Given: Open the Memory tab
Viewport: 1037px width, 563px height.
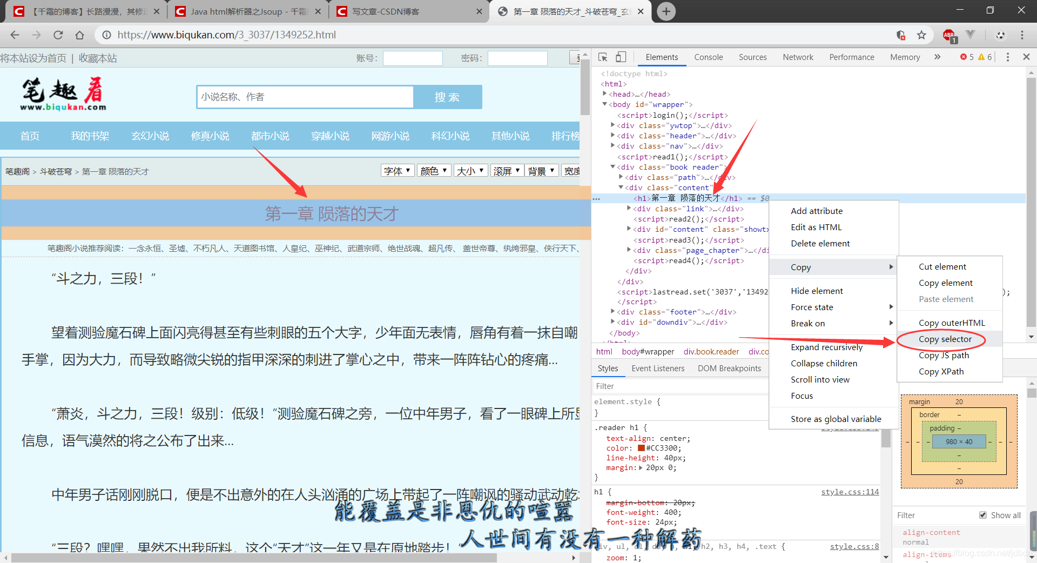Looking at the screenshot, I should click(905, 57).
